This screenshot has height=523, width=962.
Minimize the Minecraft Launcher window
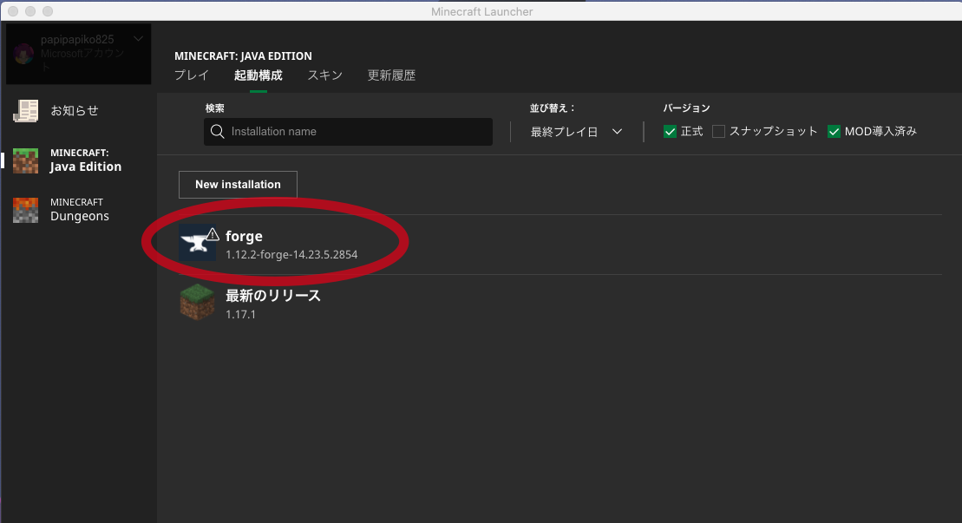[30, 11]
